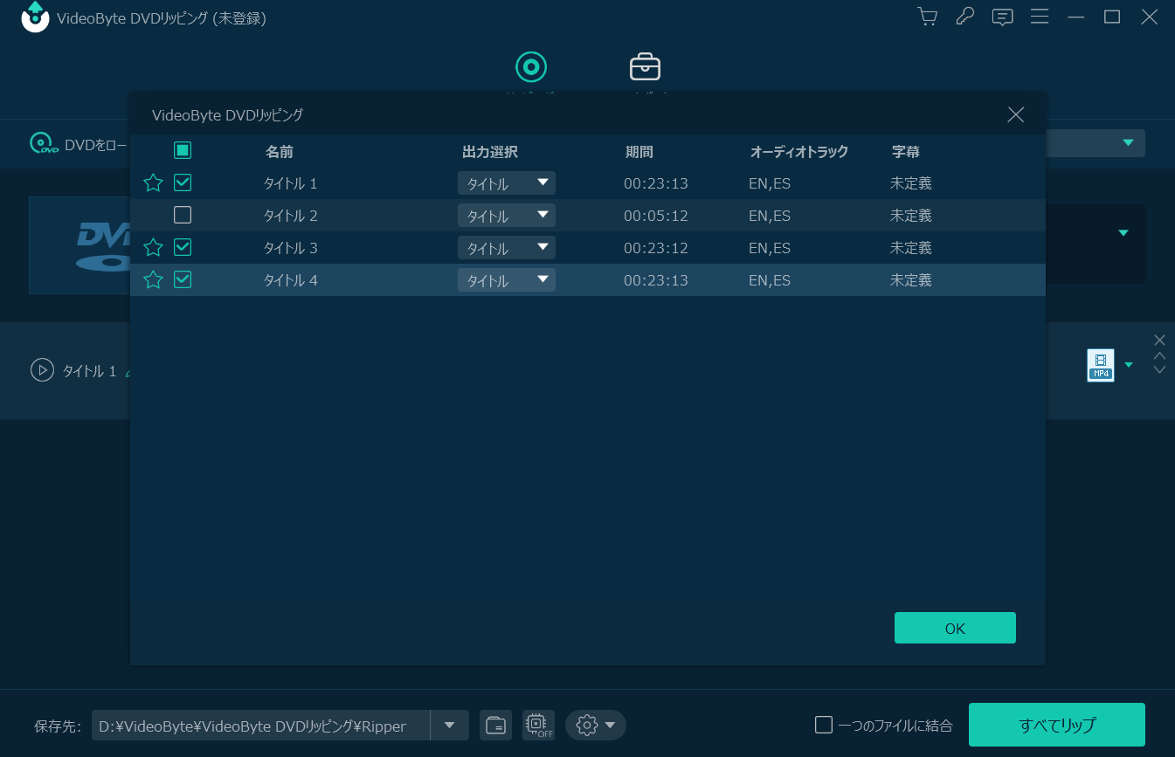Click the MP4 output format icon
The width and height of the screenshot is (1175, 757).
(x=1101, y=365)
